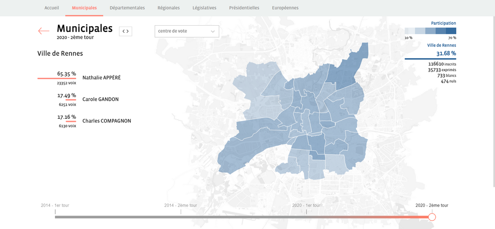Click the 65.35 % result value
495x229 pixels.
point(67,74)
